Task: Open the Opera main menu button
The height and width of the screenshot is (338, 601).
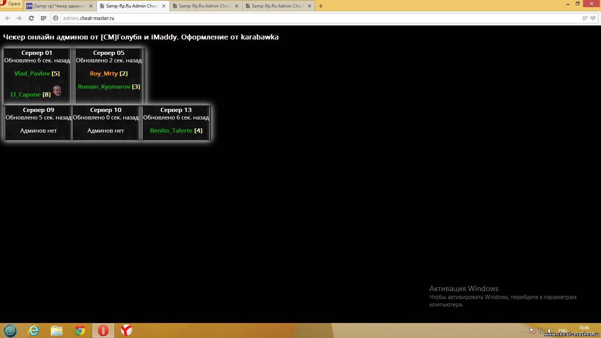Action: coord(11,4)
